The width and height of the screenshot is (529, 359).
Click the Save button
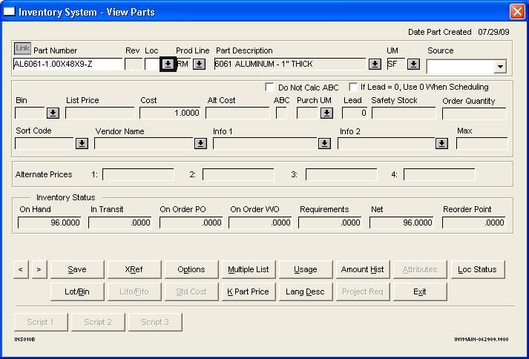pyautogui.click(x=77, y=269)
